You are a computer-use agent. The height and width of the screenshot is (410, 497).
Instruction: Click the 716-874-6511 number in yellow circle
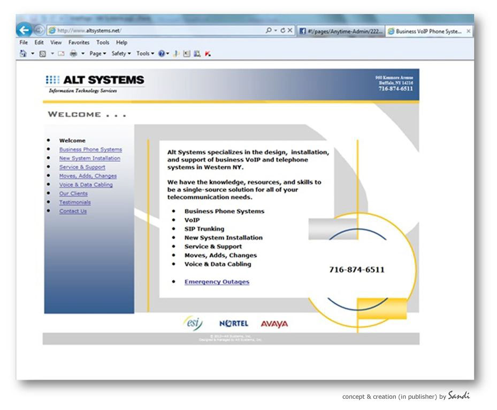357,270
